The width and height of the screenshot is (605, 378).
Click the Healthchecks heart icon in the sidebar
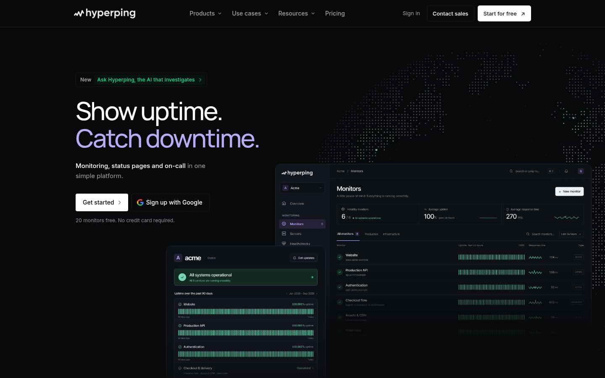tap(284, 244)
